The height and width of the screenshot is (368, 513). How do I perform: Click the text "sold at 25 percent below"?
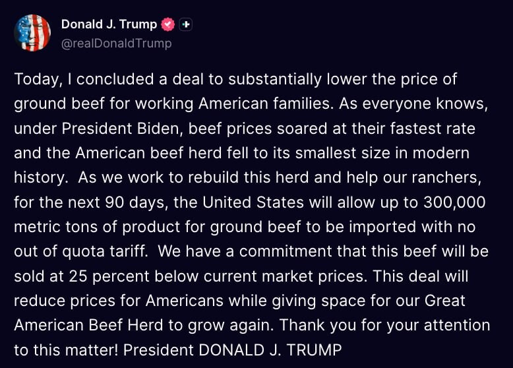coord(106,276)
